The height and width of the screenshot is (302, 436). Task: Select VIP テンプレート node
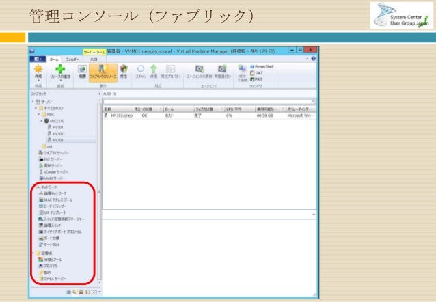click(52, 212)
